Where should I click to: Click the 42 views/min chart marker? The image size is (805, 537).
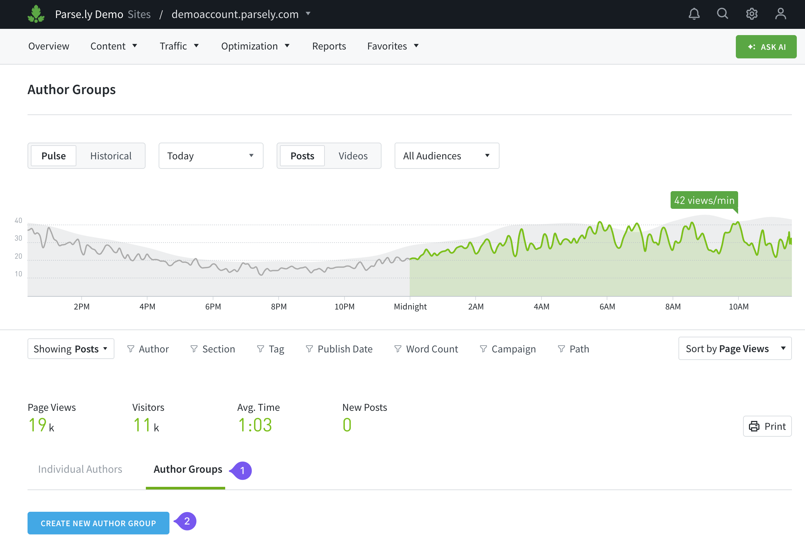[x=704, y=200]
